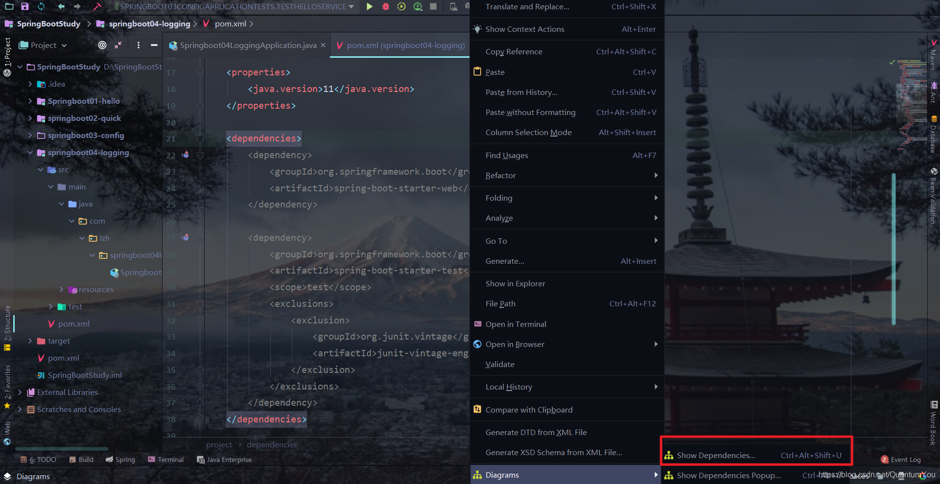Collapse the SpringBootStudy root node

pos(20,67)
